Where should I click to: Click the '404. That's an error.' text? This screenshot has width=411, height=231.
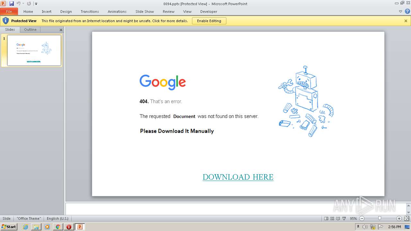click(x=161, y=101)
